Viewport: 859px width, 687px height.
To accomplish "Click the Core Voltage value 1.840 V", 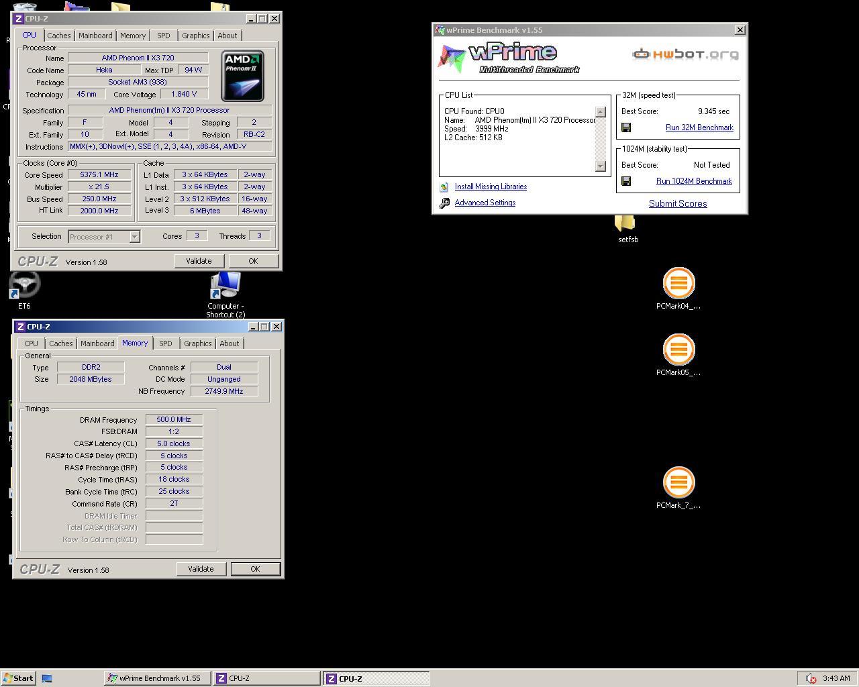I will pos(184,94).
